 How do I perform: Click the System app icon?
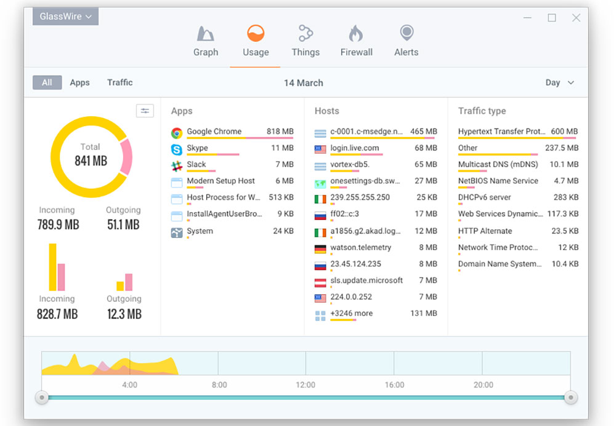click(177, 233)
